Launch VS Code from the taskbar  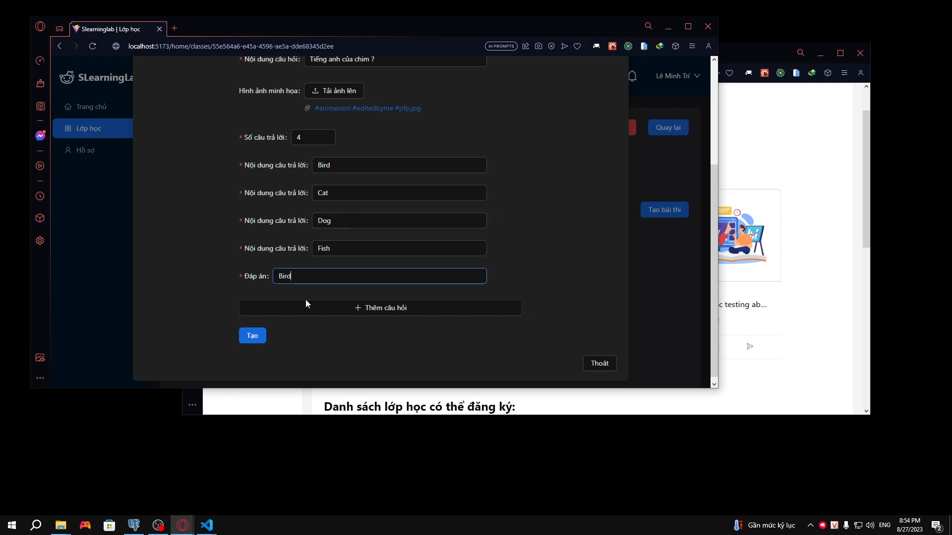pos(207,525)
